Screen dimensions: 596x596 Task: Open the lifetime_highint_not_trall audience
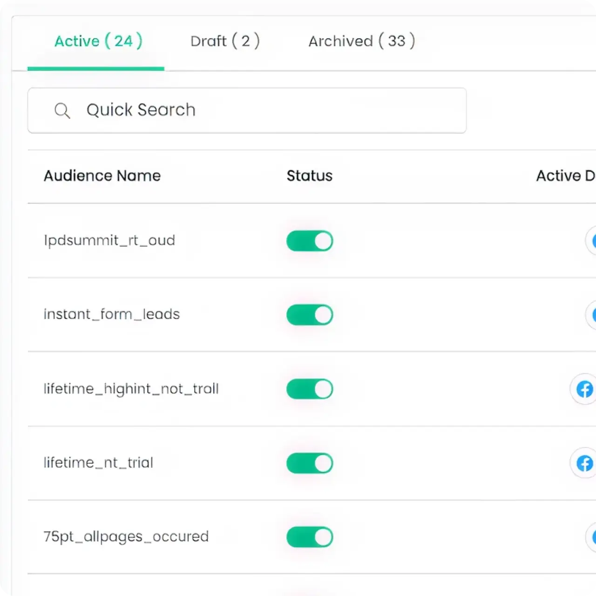(x=131, y=389)
